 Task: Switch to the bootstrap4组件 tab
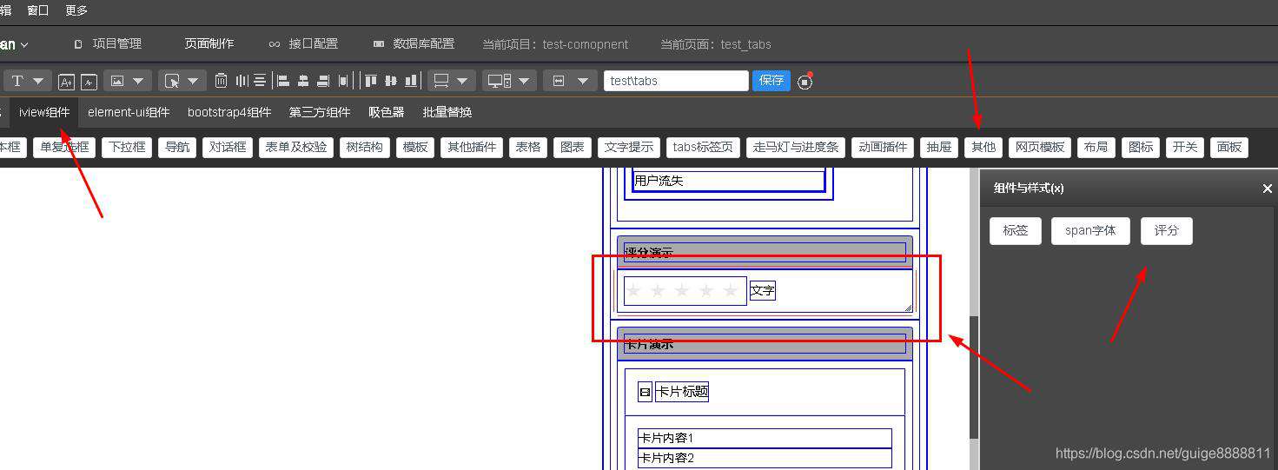coord(229,112)
